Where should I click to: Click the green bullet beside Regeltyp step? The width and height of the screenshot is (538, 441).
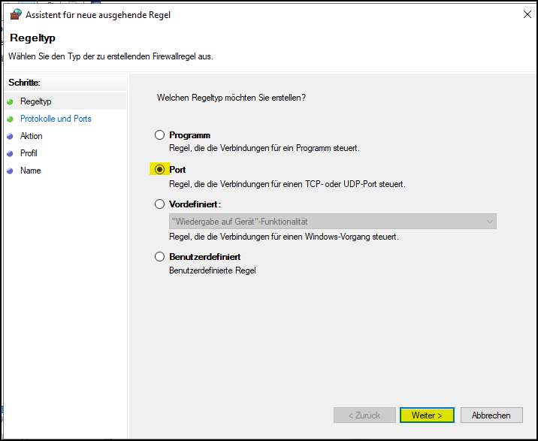10,101
